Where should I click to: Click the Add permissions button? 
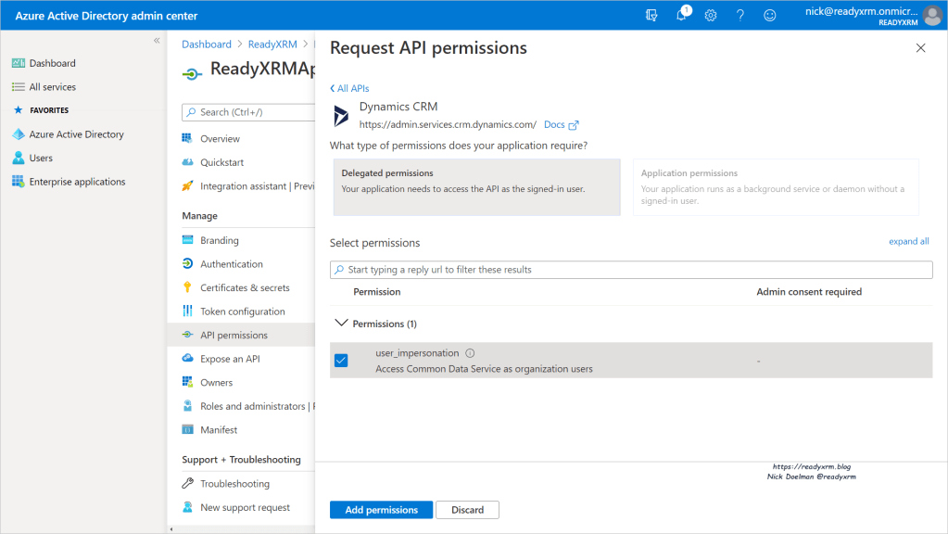coord(381,510)
